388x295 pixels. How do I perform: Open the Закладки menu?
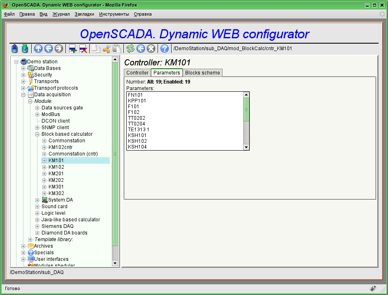84,14
